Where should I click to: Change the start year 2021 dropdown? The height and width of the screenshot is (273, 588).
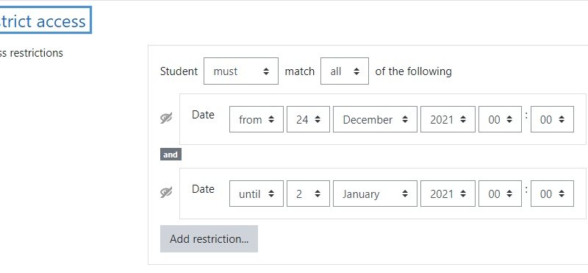[448, 119]
